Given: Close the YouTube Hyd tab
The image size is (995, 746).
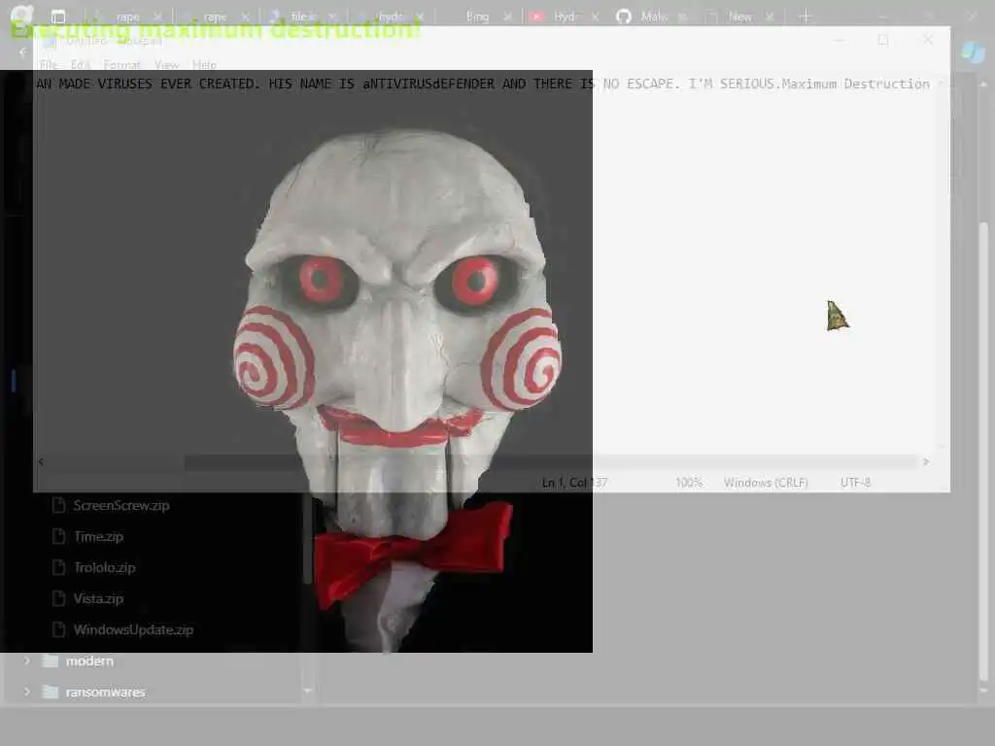Looking at the screenshot, I should pyautogui.click(x=595, y=17).
